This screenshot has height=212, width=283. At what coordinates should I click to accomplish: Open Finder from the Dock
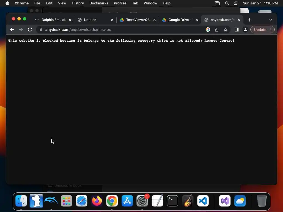point(21,201)
